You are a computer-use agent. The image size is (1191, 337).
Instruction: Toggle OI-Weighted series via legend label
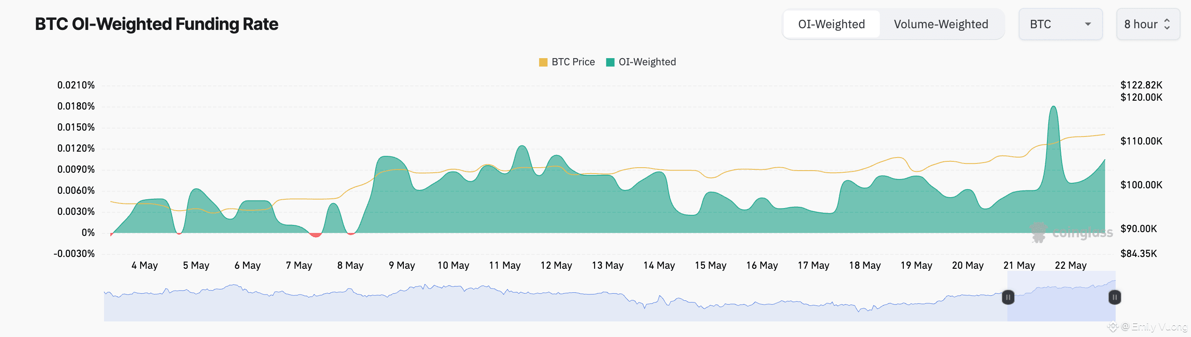[647, 62]
